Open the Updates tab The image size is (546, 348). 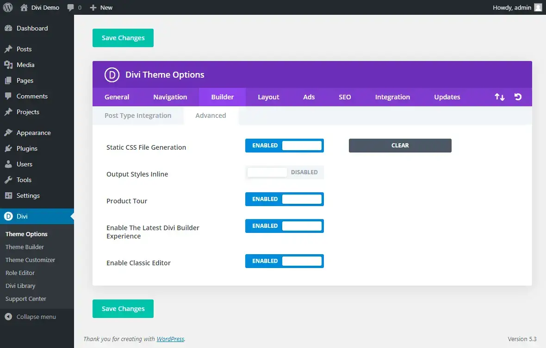(x=447, y=97)
